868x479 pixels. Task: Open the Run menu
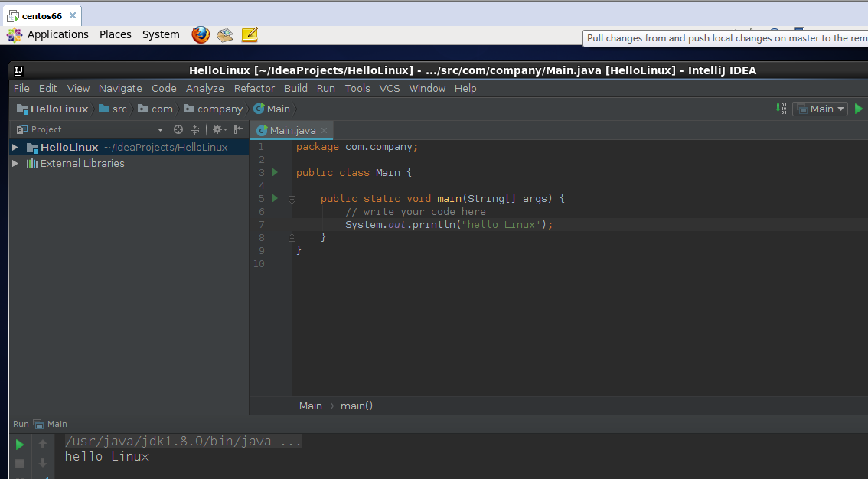tap(325, 89)
